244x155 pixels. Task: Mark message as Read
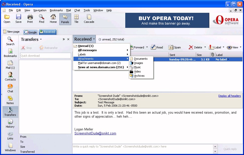[x=157, y=47]
